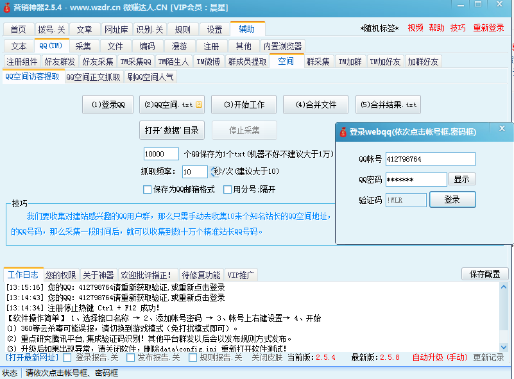Open the QQ空间正文抓取 sub-tab
The width and height of the screenshot is (514, 379).
pos(93,77)
